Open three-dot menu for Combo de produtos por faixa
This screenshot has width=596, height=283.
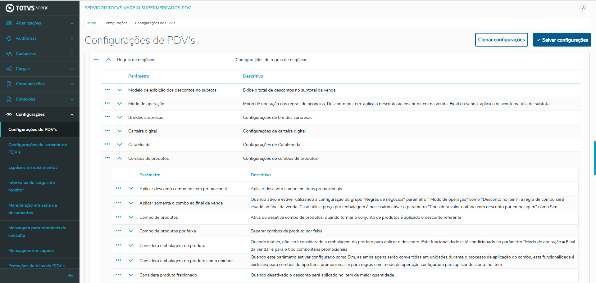tap(118, 231)
